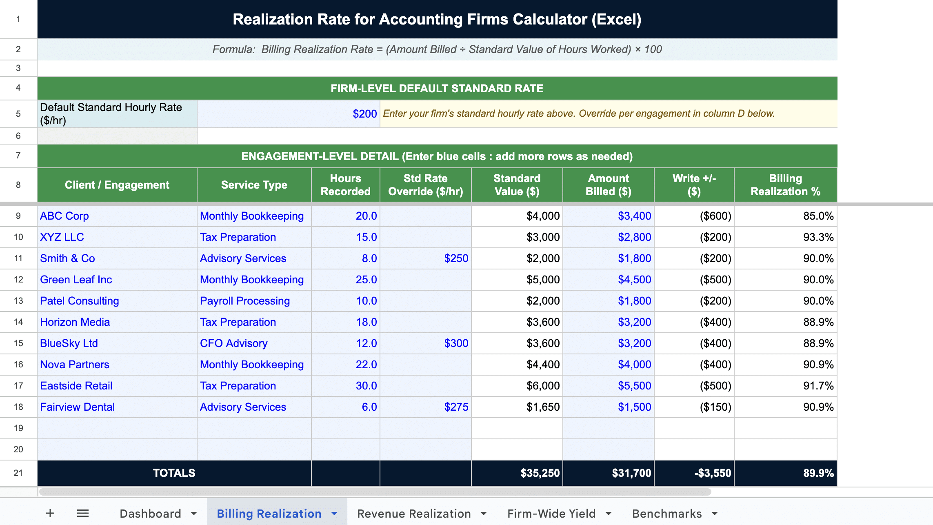Open Revenue Realization tab dropdown arrow

[484, 514]
